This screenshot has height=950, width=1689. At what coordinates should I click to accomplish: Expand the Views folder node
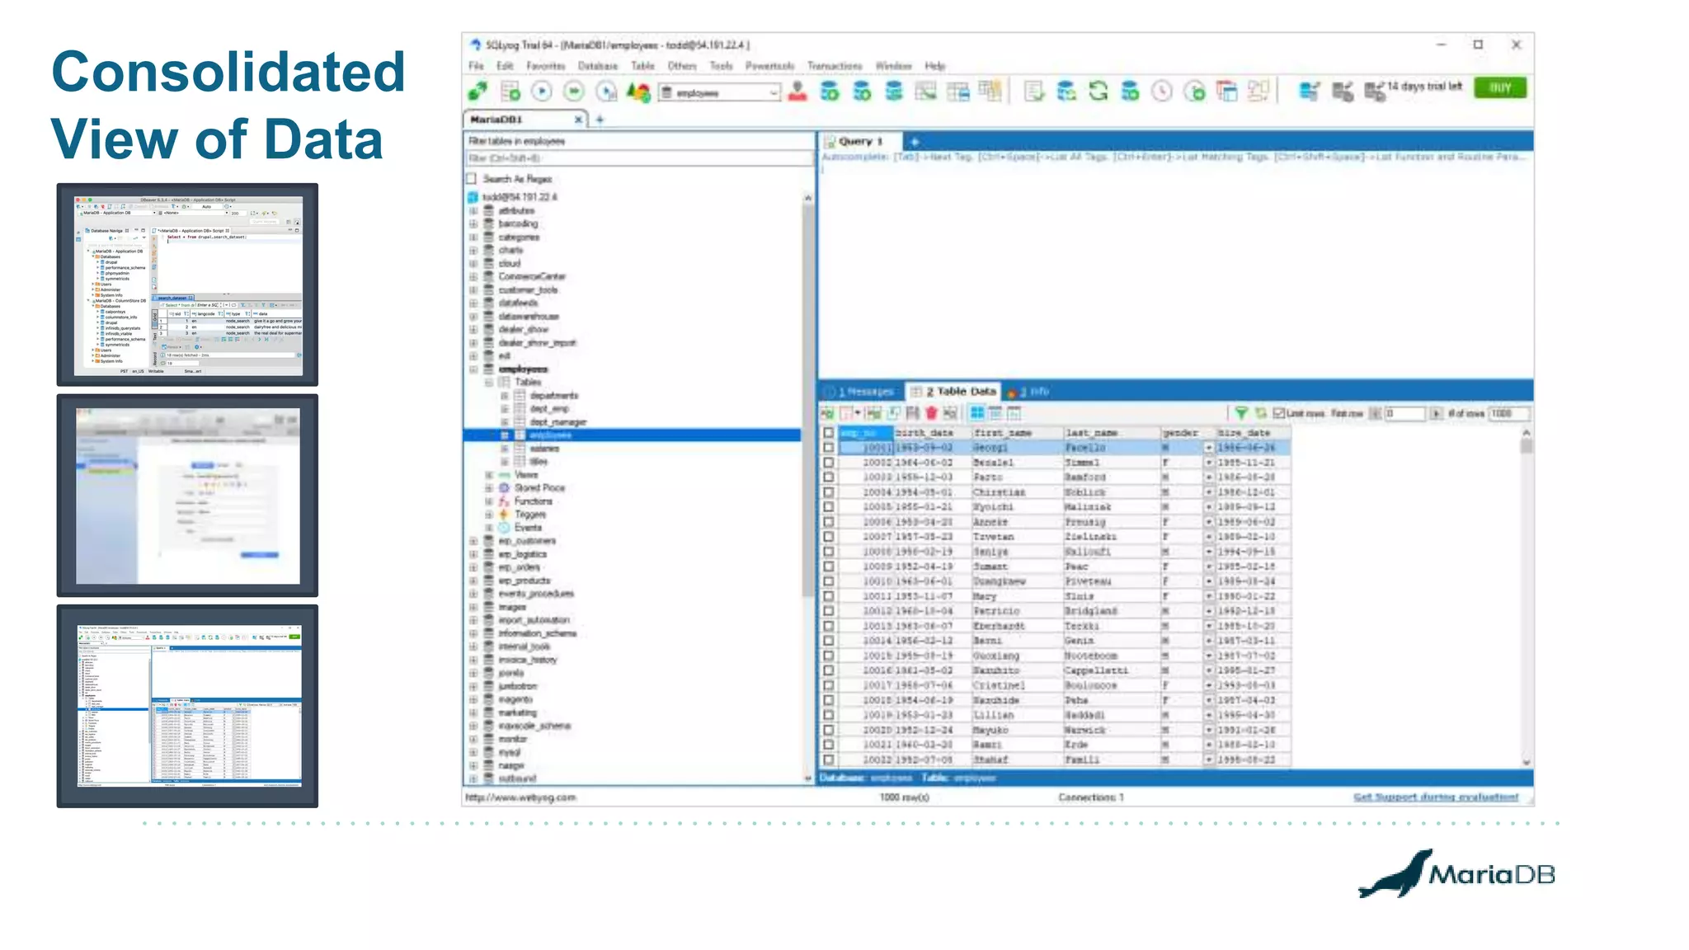point(489,475)
